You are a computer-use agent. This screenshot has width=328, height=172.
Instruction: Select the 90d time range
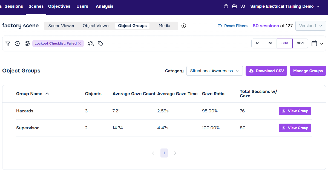point(300,43)
